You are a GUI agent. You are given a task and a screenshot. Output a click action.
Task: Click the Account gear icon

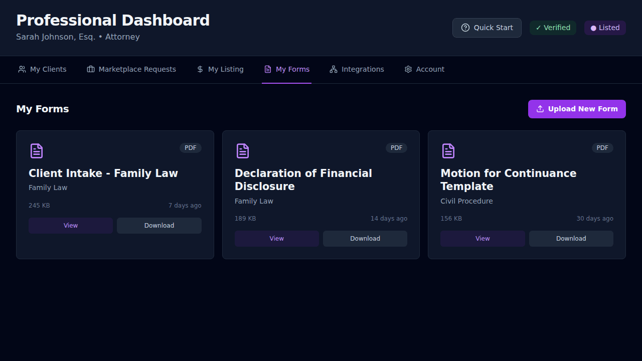[x=408, y=69]
